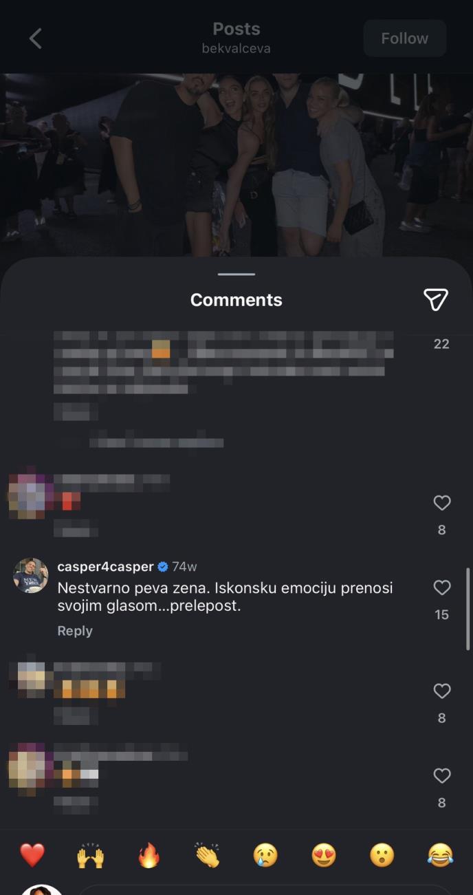473x895 pixels.
Task: Like casper4casper's comment with the heart
Action: (441, 587)
